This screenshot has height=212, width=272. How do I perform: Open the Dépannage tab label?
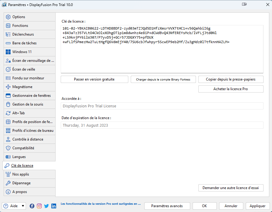(x=21, y=183)
